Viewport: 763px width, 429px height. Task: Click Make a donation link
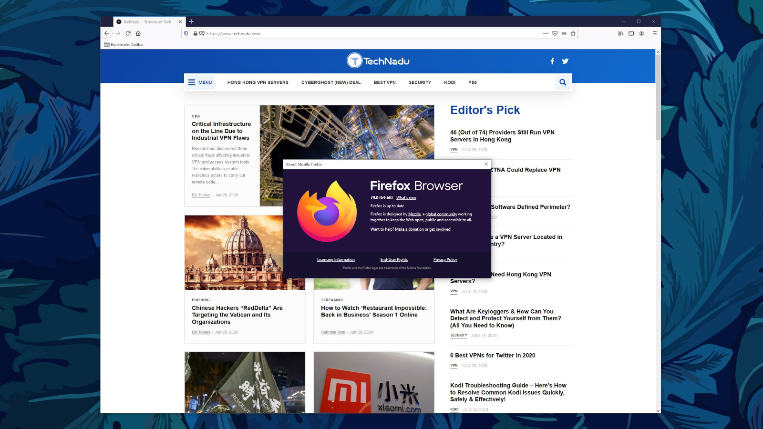click(409, 229)
